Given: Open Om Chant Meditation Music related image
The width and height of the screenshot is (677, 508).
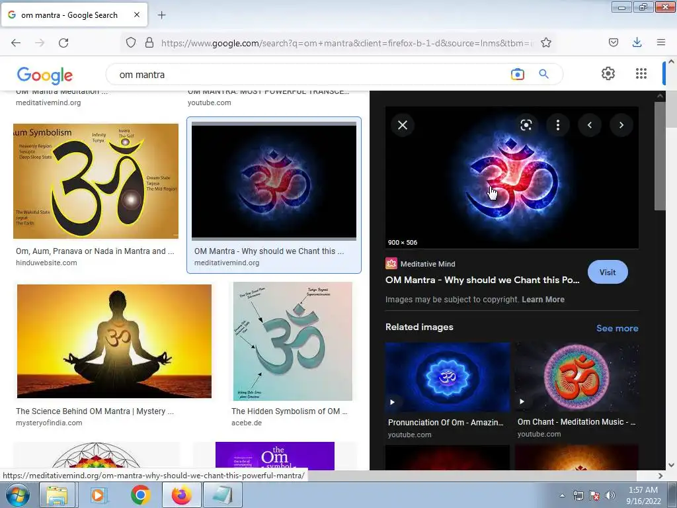Looking at the screenshot, I should click(577, 377).
